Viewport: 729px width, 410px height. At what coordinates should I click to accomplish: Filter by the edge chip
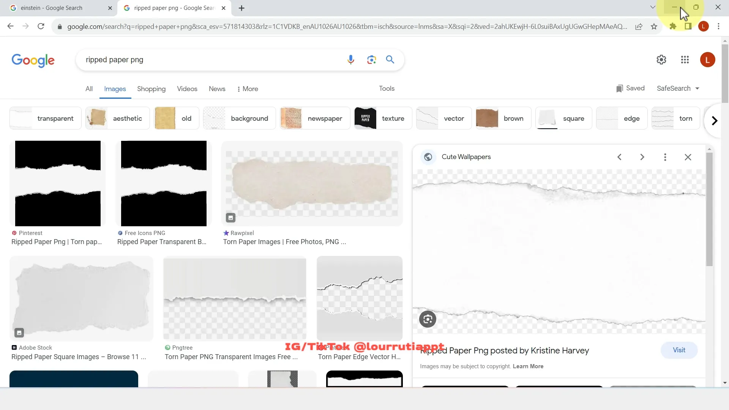click(622, 118)
